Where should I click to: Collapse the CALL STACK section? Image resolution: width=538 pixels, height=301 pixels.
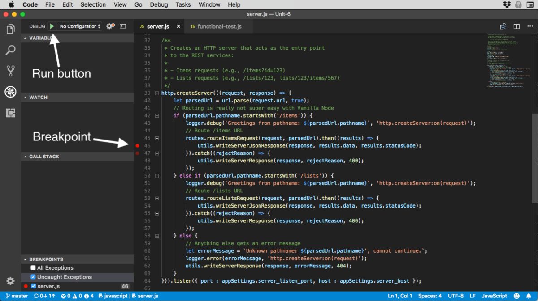[x=77, y=157]
